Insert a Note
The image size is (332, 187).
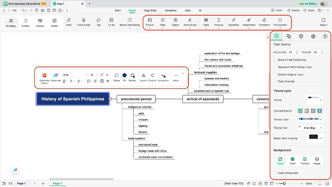69,22
